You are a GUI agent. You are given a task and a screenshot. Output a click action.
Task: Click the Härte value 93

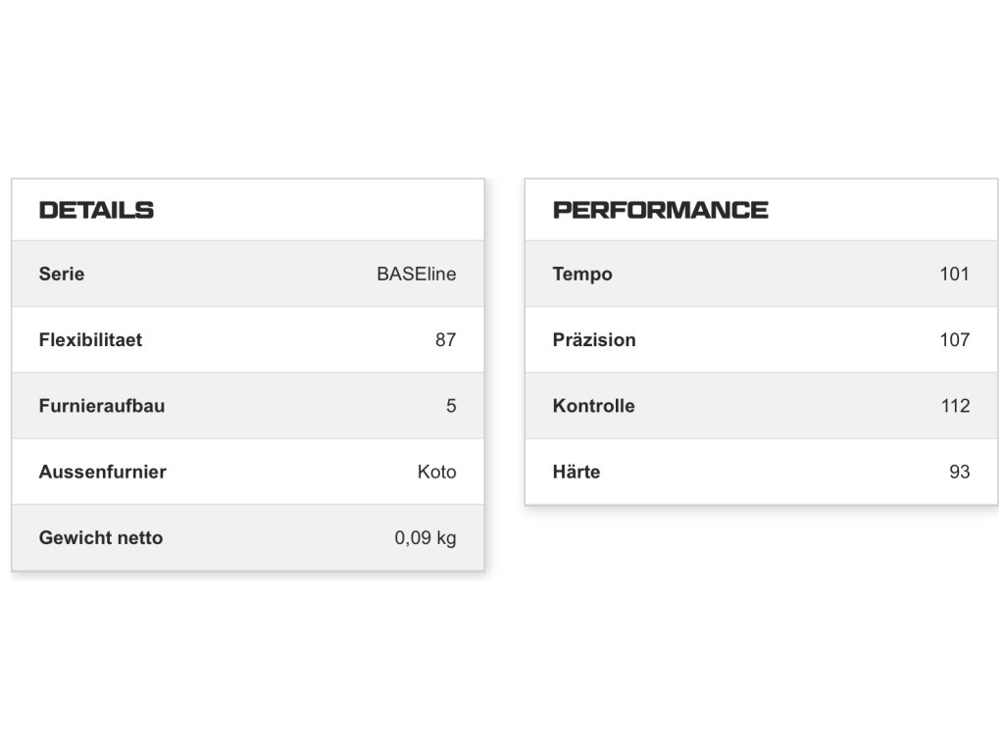point(959,472)
